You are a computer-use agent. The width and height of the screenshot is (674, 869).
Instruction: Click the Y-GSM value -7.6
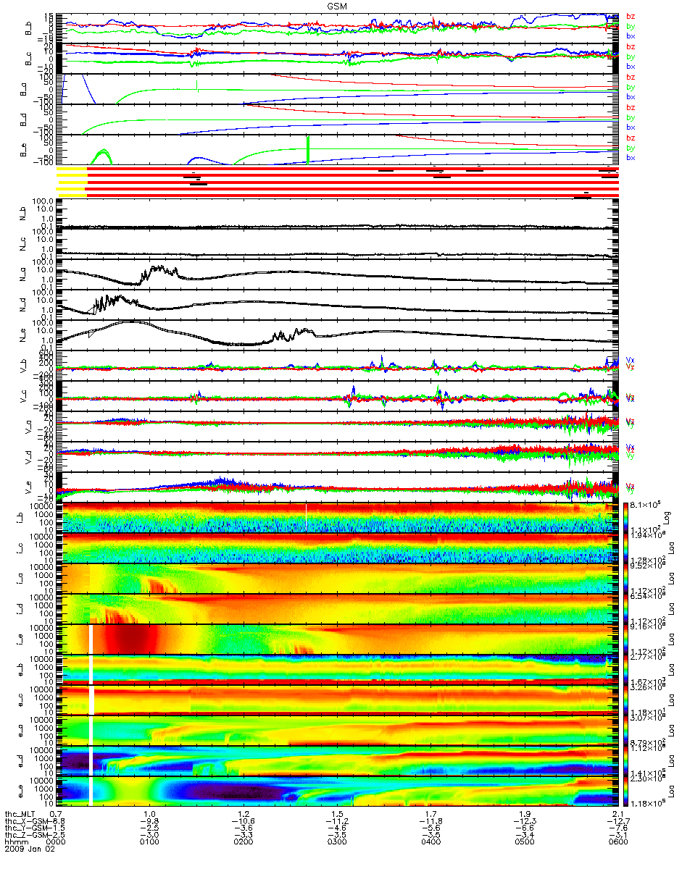[x=619, y=828]
